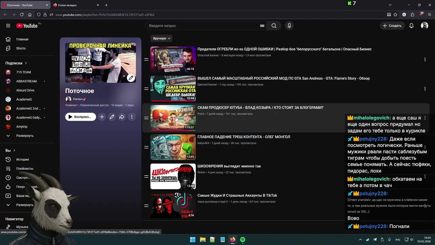Grab the reorder handle of ШИЗОФРЕНИЯ video

146,176
